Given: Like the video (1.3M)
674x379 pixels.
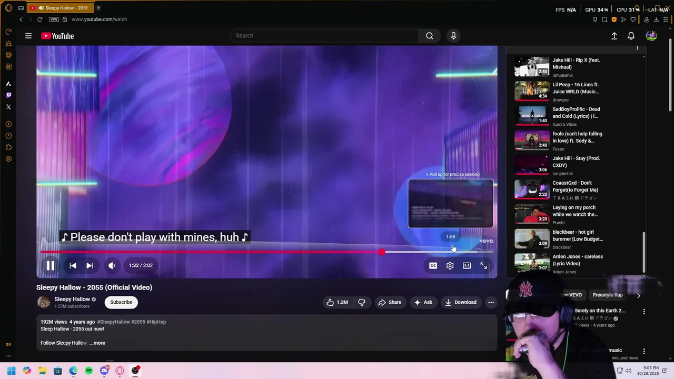Looking at the screenshot, I should pyautogui.click(x=337, y=302).
